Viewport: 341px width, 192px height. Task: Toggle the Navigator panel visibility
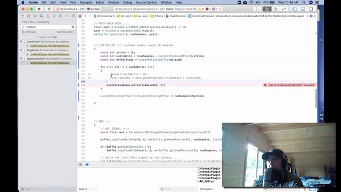[x=295, y=9]
